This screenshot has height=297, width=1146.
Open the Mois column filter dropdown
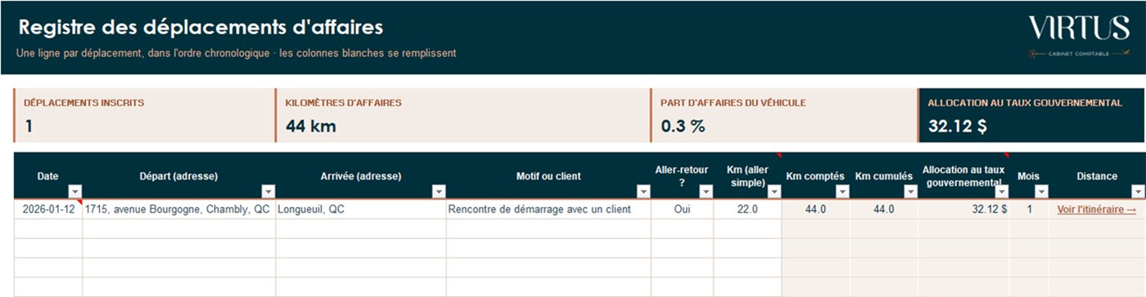[1041, 191]
